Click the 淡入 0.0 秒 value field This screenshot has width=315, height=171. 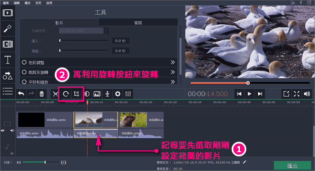[120, 41]
